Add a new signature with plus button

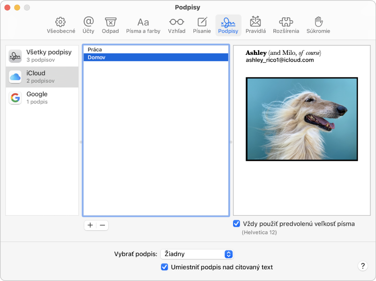90,225
